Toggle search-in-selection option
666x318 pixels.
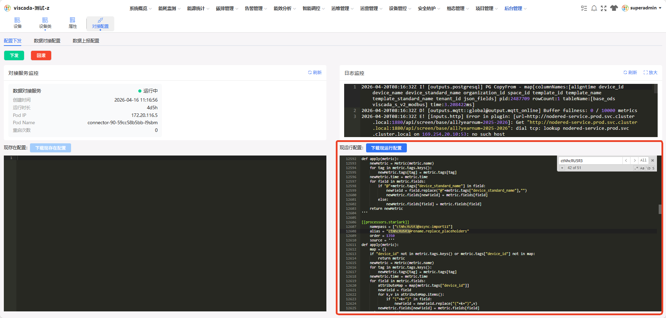click(653, 168)
